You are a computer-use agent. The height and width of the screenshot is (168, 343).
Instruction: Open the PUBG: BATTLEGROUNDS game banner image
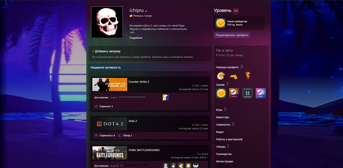[x=110, y=153]
